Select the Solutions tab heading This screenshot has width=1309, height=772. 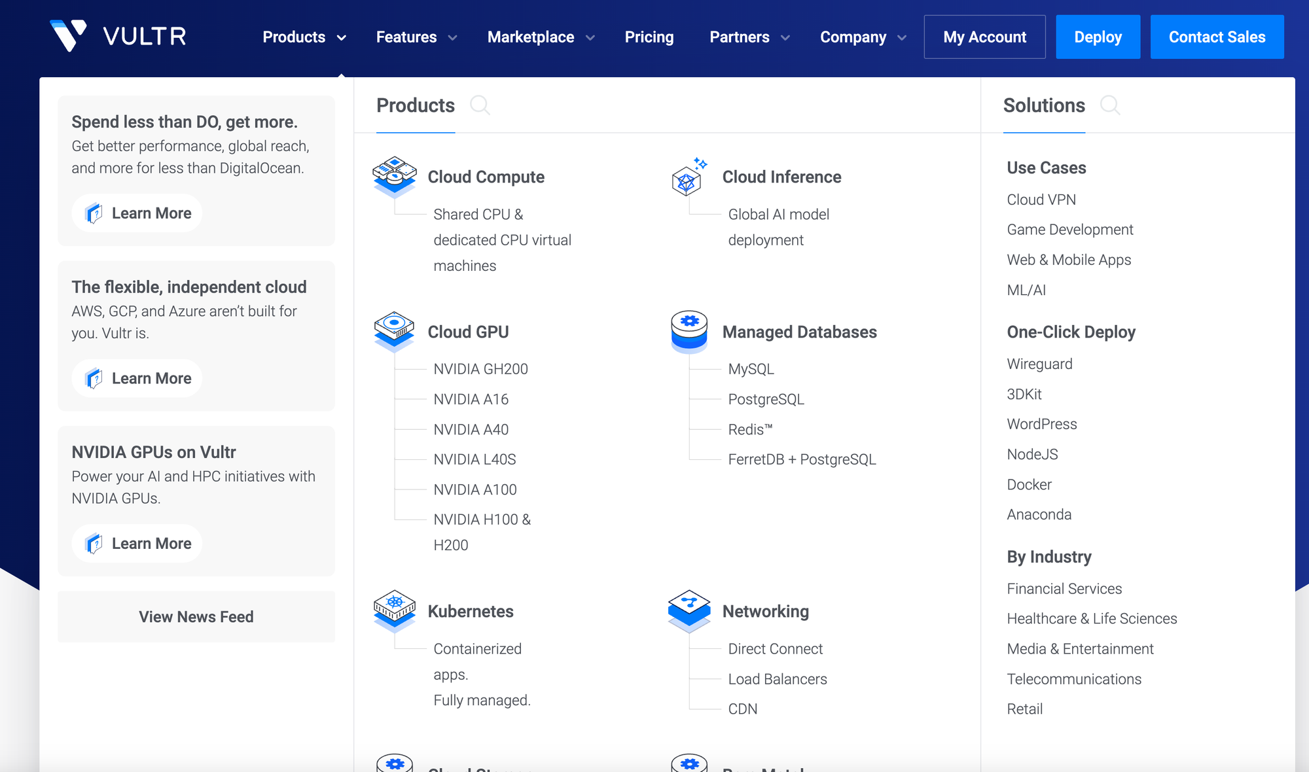click(x=1044, y=105)
